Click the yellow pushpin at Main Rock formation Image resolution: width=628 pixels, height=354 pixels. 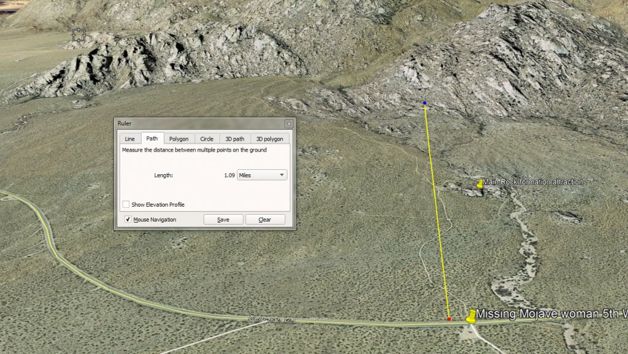click(480, 183)
